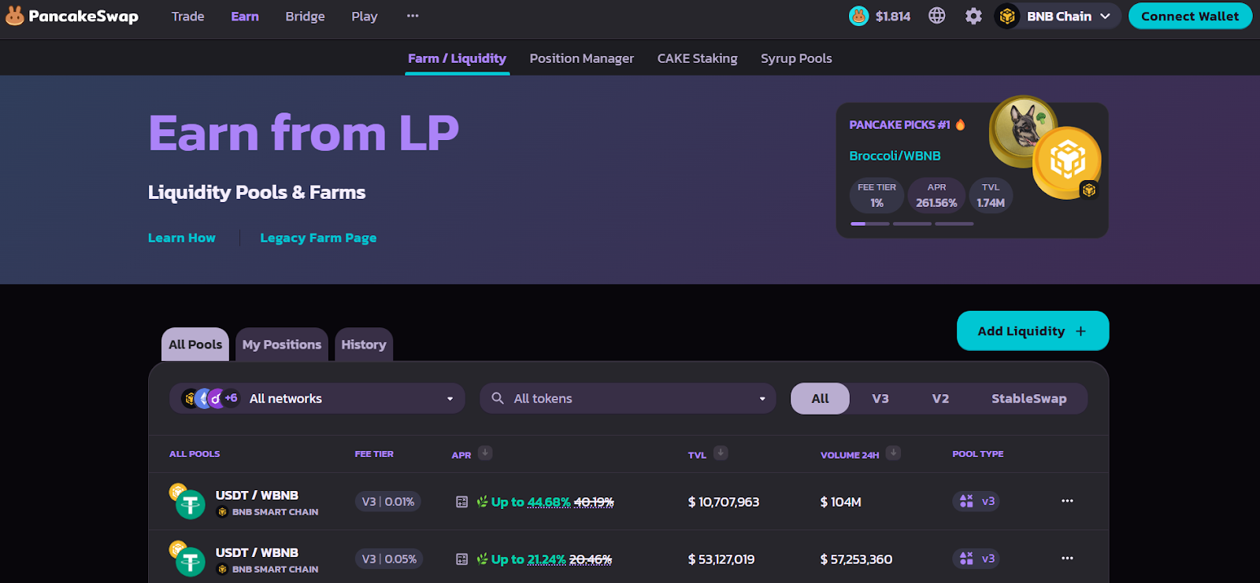Click the PancakeSwap bunny logo
This screenshot has height=583, width=1260.
click(15, 16)
